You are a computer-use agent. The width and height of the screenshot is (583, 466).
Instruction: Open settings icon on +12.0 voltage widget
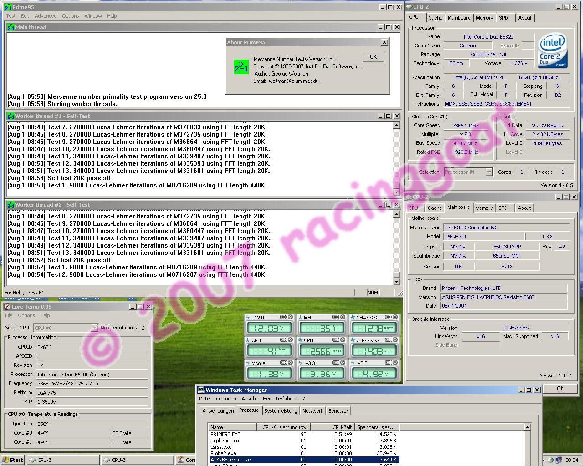[x=283, y=317]
